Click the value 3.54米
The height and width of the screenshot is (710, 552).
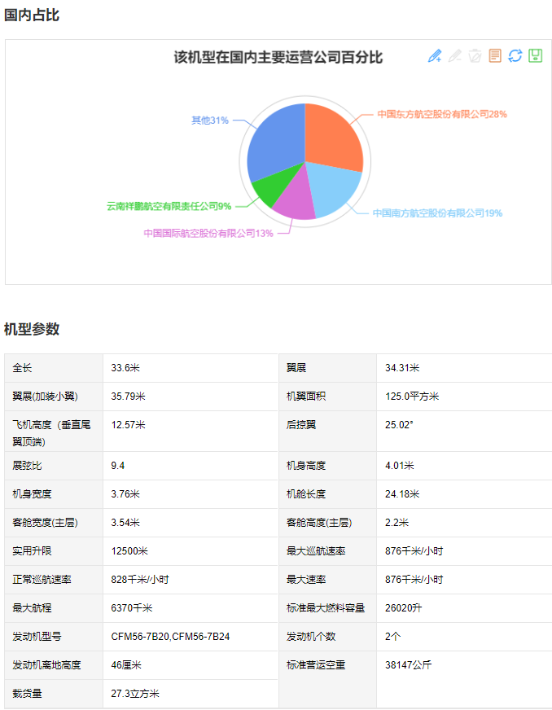[125, 523]
